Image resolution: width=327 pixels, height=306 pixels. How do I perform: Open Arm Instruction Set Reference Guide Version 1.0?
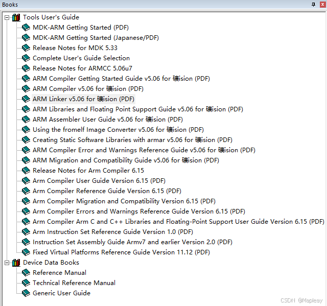point(113,232)
